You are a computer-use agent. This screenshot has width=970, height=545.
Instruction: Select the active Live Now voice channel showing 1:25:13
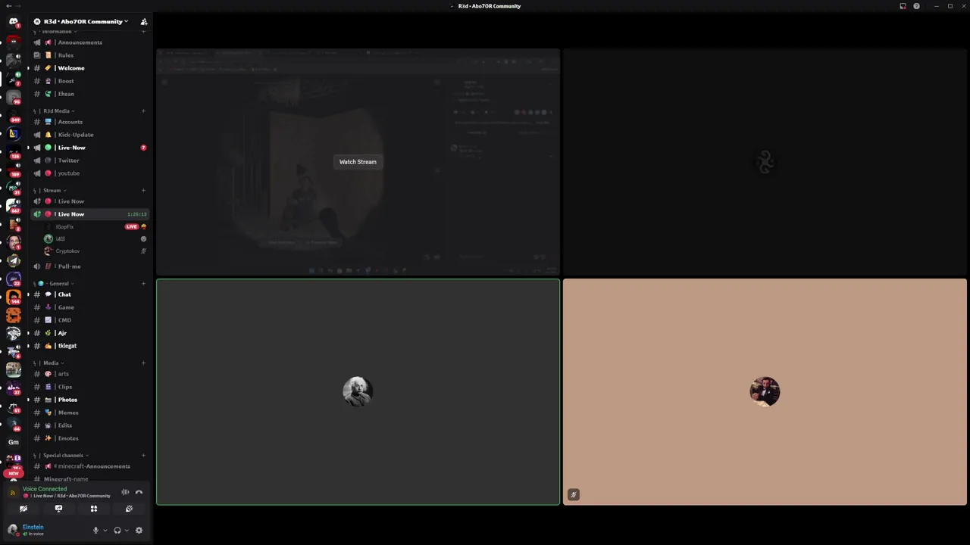coord(89,214)
